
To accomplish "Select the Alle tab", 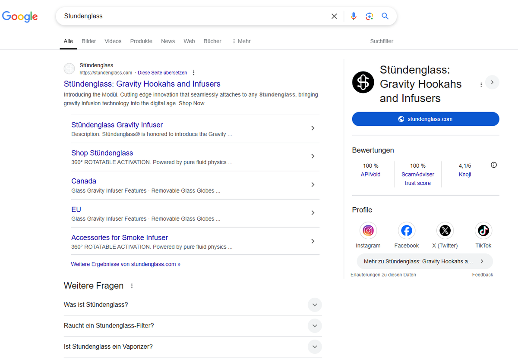I will (68, 41).
